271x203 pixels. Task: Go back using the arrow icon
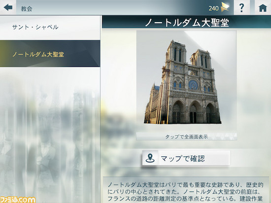click(8, 7)
